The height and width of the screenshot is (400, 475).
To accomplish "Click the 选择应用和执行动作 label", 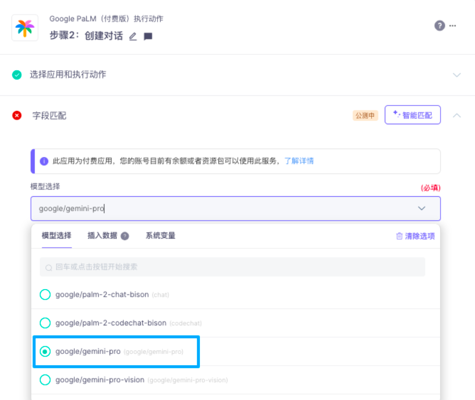I will (68, 75).
